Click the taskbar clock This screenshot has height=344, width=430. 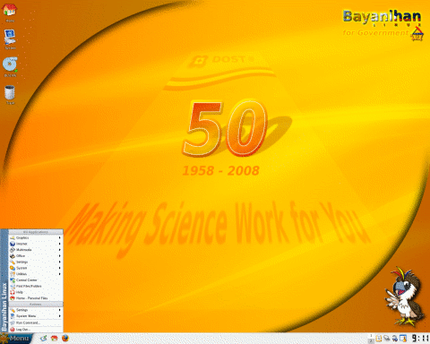click(420, 339)
